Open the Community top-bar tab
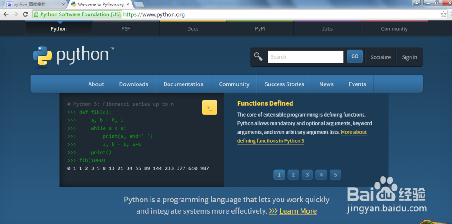Viewport: 452px width, 224px height. (394, 29)
